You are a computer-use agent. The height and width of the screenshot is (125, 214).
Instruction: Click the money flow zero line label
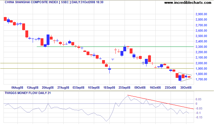[196, 104]
